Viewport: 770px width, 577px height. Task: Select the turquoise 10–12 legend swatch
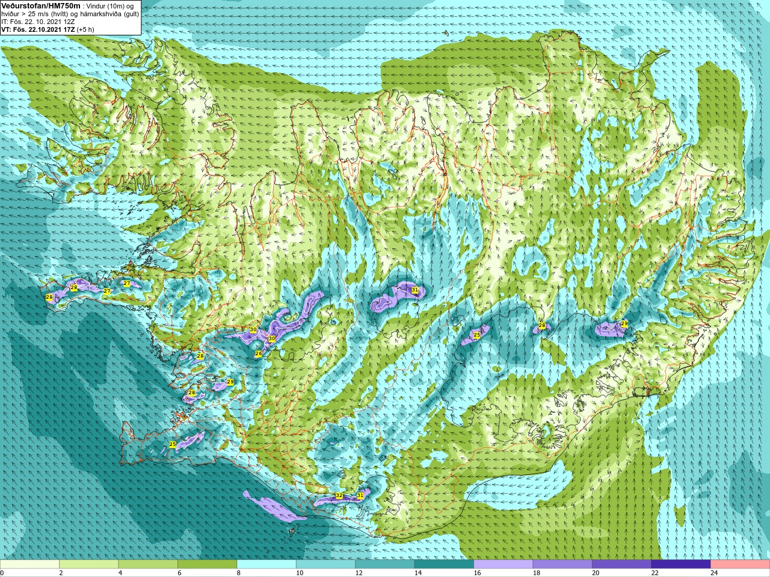[325, 564]
